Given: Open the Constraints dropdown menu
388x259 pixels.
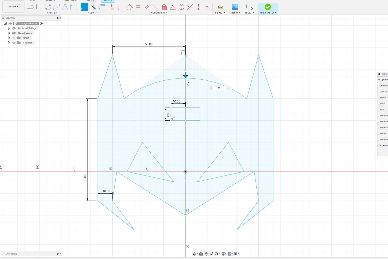Looking at the screenshot, I should 159,13.
